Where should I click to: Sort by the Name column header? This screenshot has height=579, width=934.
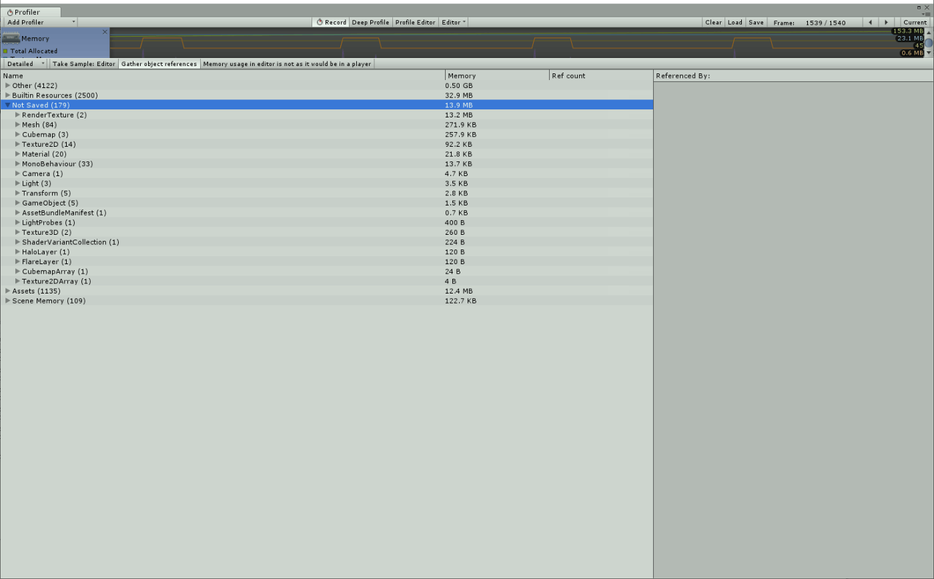[223, 76]
